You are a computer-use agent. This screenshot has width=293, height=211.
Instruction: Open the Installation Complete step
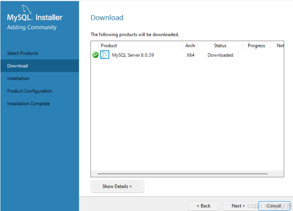(28, 104)
